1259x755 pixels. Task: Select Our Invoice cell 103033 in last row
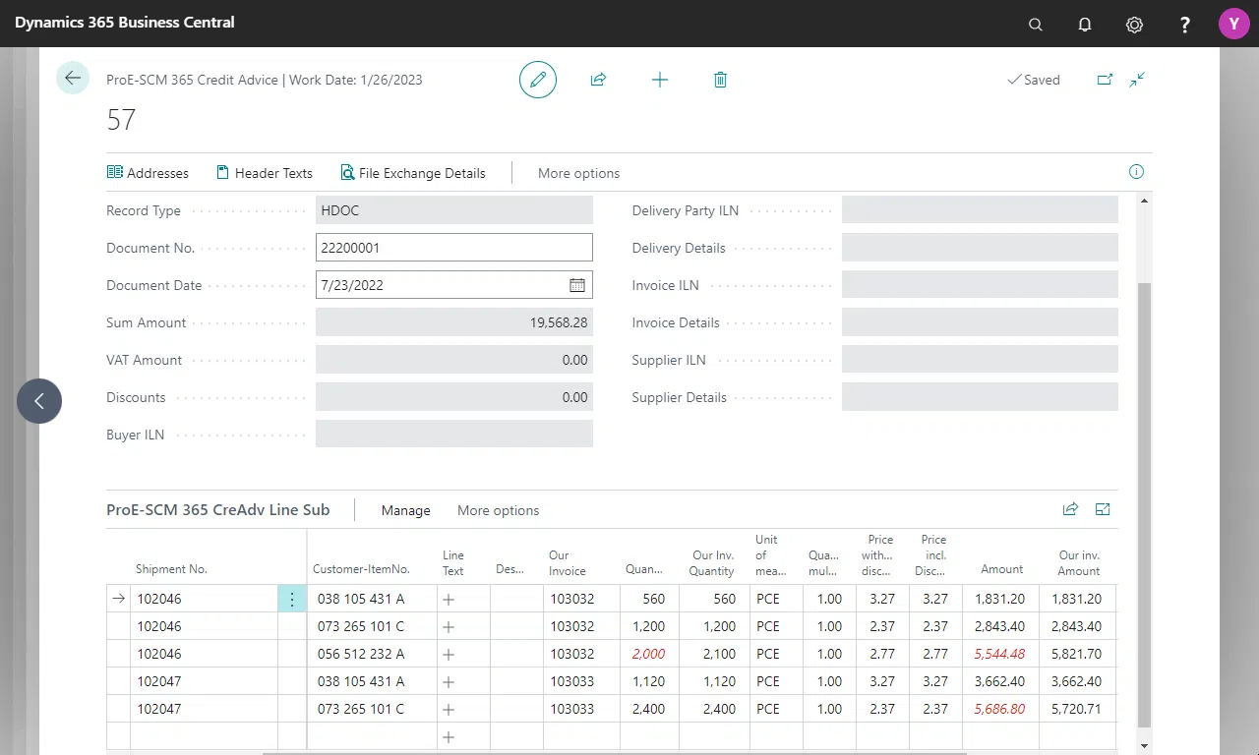click(581, 709)
